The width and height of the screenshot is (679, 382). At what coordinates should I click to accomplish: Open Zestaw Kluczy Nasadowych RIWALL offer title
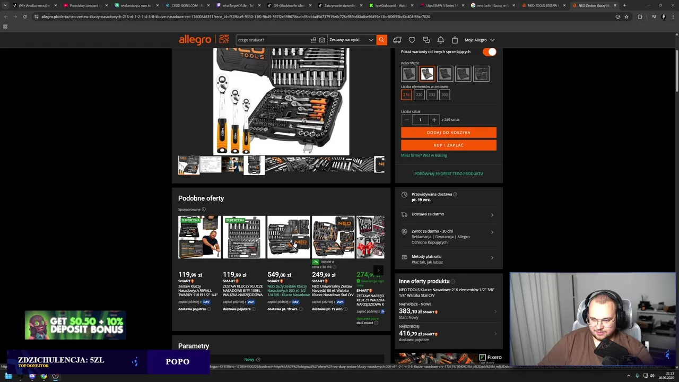pos(198,291)
